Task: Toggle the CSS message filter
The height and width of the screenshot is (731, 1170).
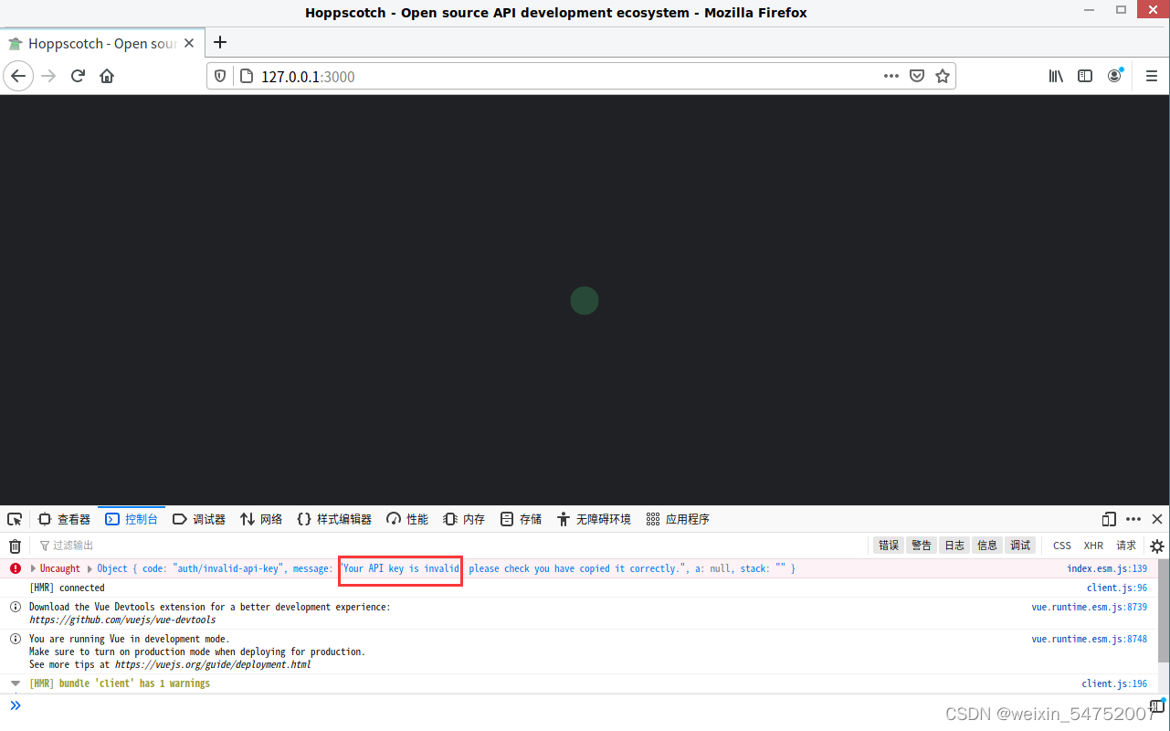Action: pos(1061,545)
